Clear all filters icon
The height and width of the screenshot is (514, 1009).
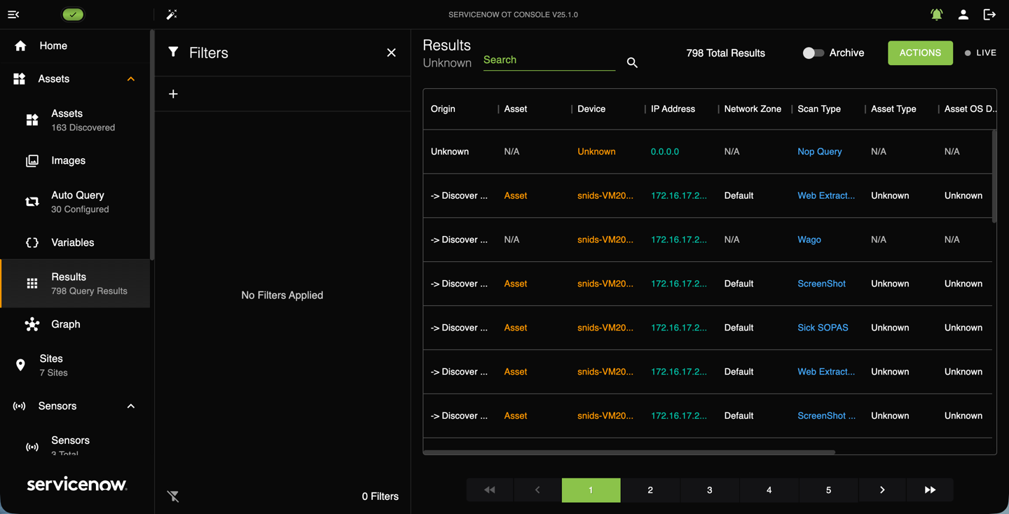[x=173, y=496]
